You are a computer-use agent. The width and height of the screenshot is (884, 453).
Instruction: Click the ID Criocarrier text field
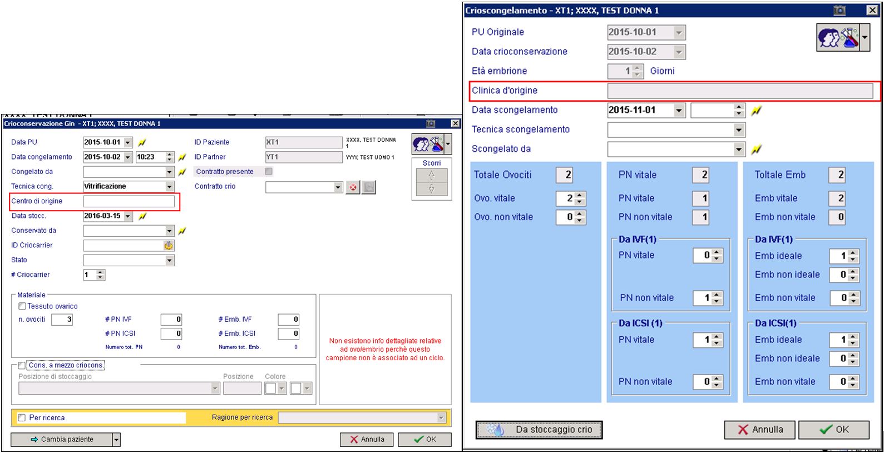pyautogui.click(x=123, y=245)
